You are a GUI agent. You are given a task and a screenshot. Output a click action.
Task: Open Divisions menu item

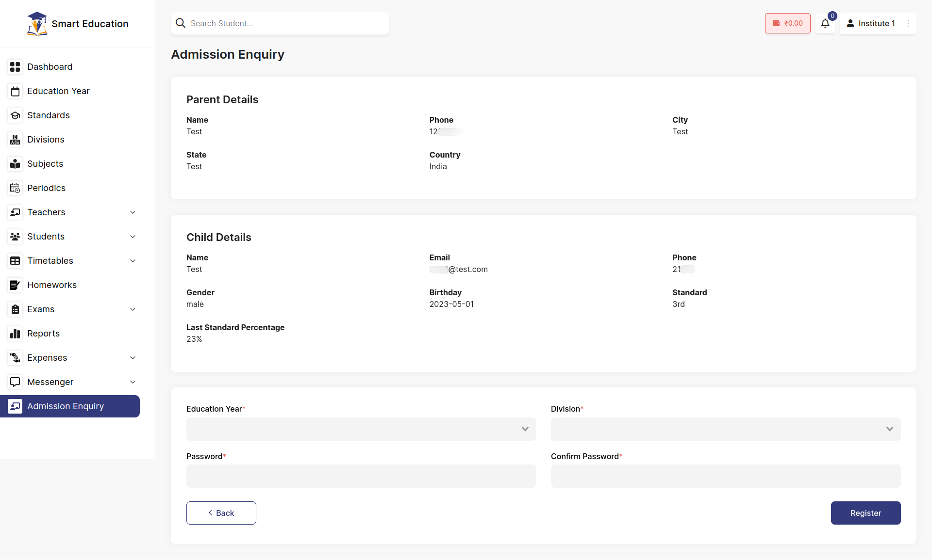click(x=70, y=140)
